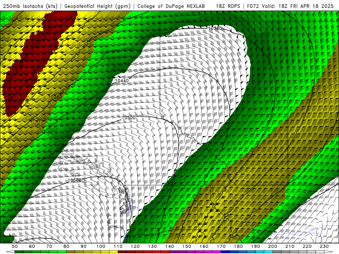This screenshot has height=254, width=339.
Task: Click the "190" label on the color scale
Action: point(256,246)
